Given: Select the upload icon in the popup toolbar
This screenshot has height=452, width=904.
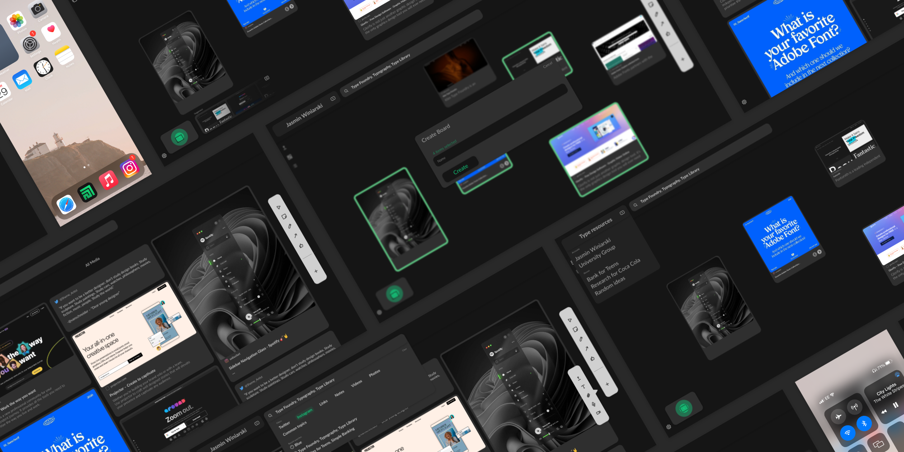Looking at the screenshot, I should (579, 378).
